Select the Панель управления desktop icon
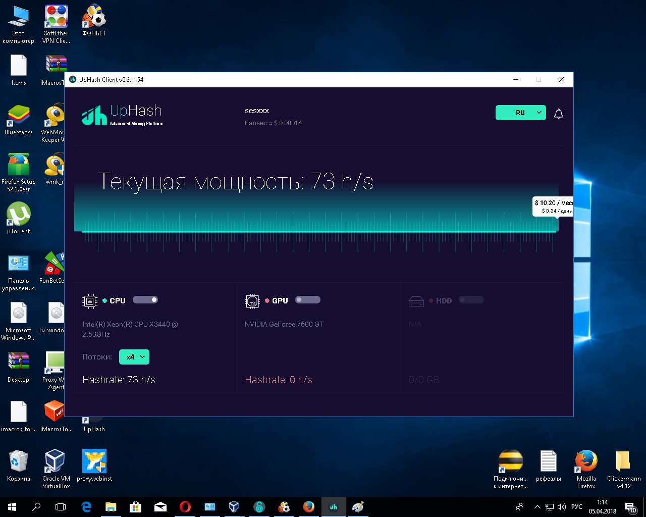This screenshot has width=646, height=517. click(x=19, y=273)
